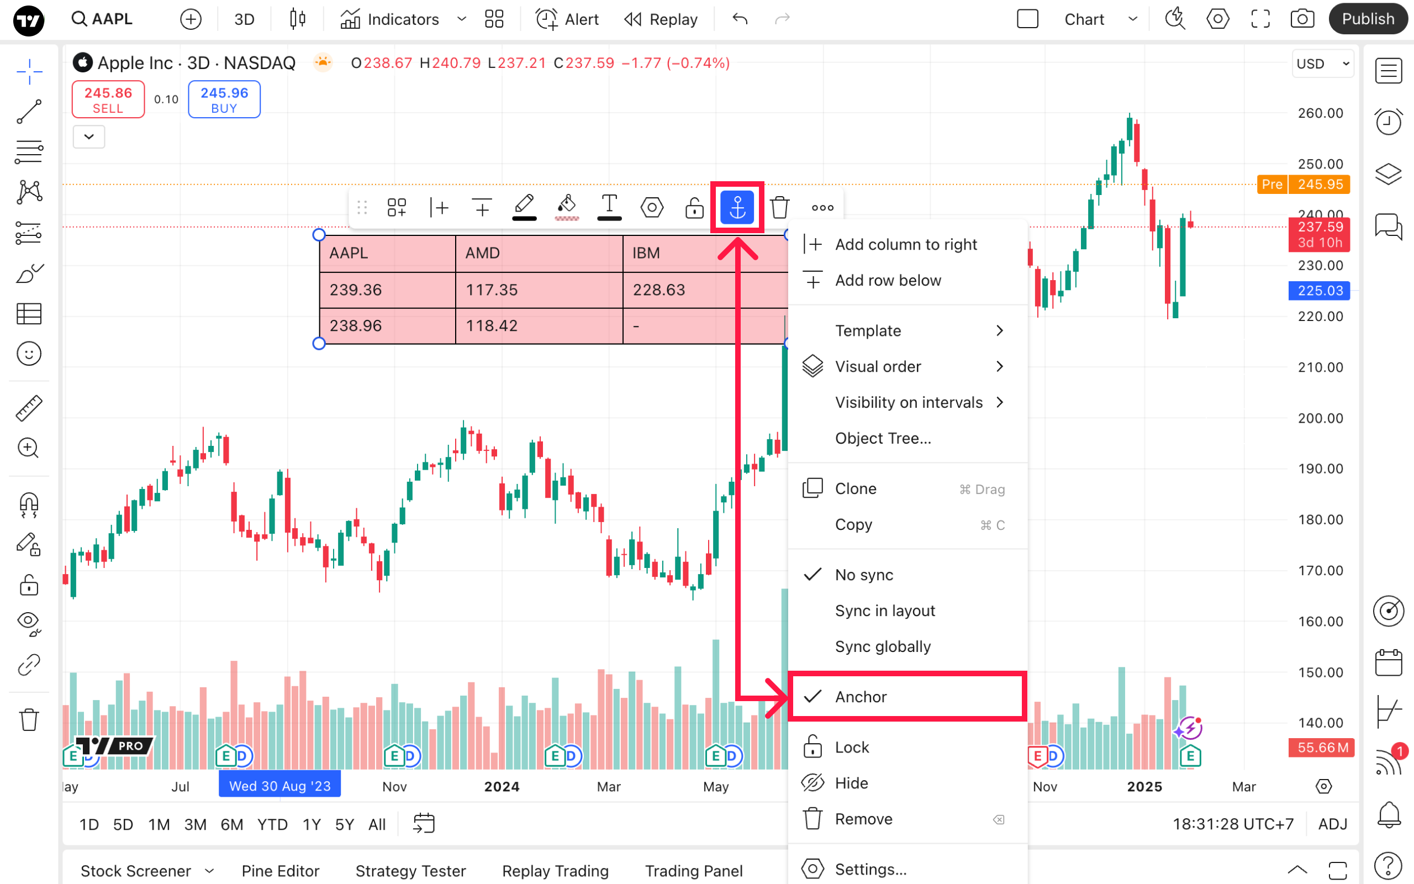
Task: Open the alerts alarm clock panel
Action: click(1388, 122)
